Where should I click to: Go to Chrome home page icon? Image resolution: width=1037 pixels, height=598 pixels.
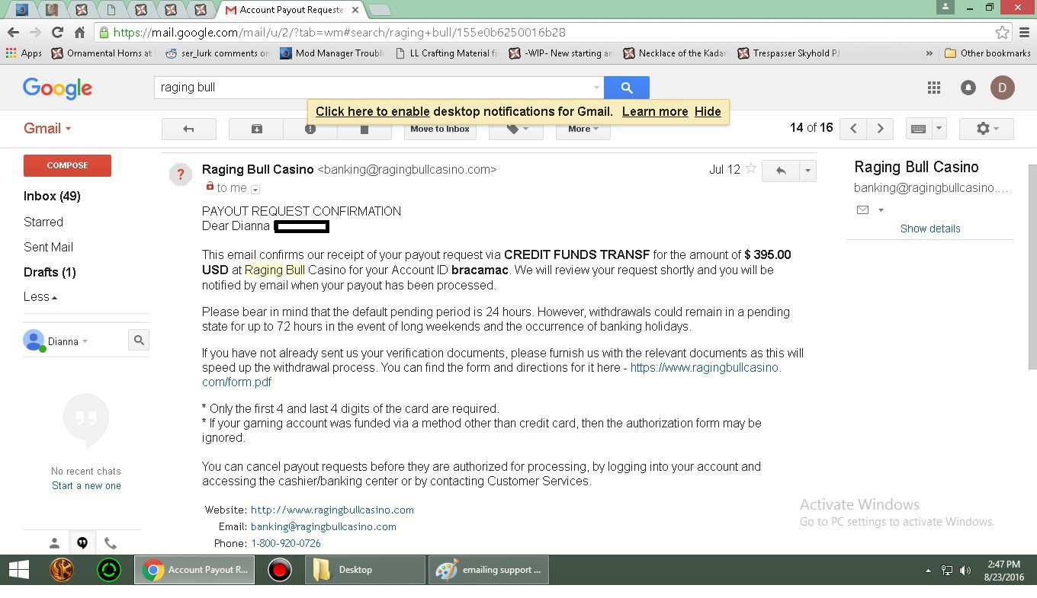click(79, 32)
